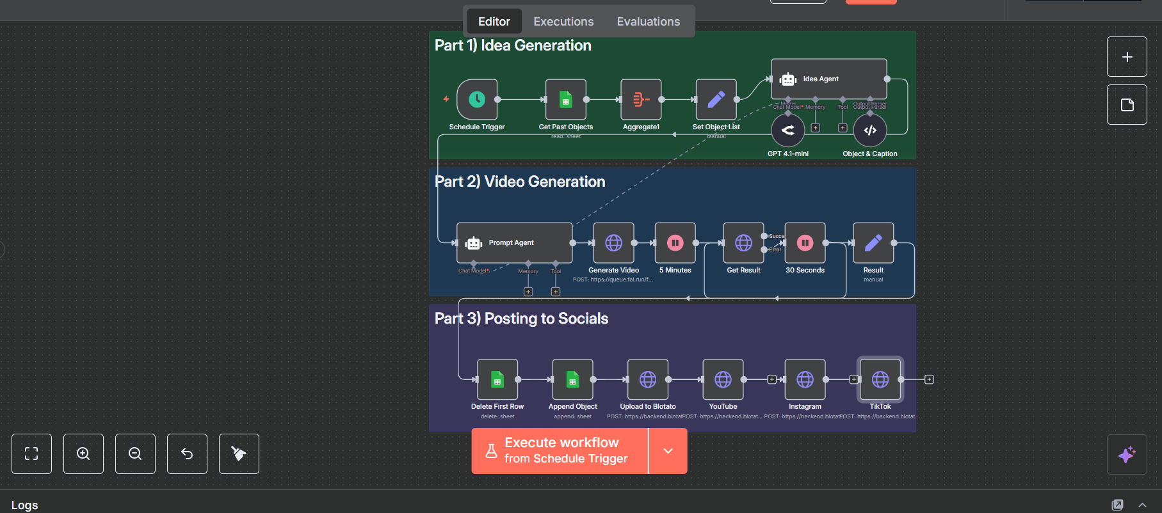
Task: Add a sticky note to canvas
Action: (x=1127, y=105)
